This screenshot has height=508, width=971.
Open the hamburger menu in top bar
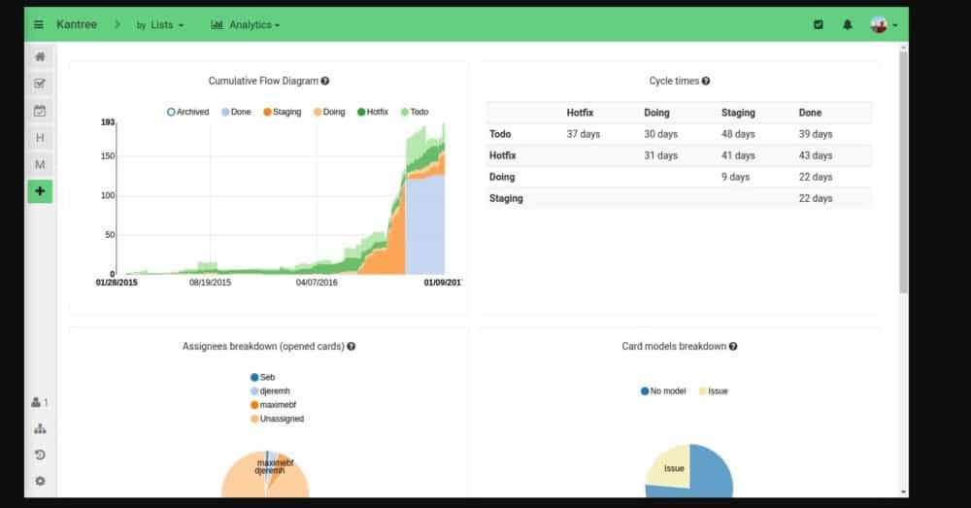click(x=39, y=24)
